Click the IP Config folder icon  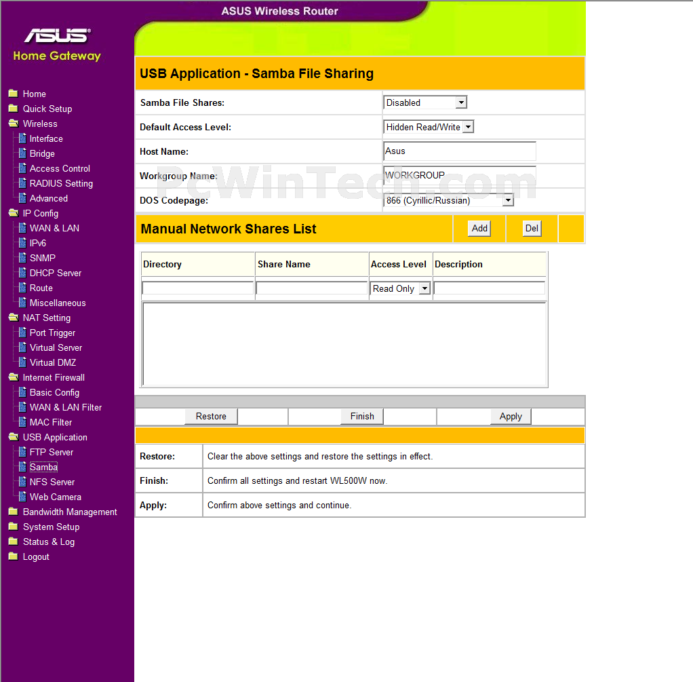point(14,213)
